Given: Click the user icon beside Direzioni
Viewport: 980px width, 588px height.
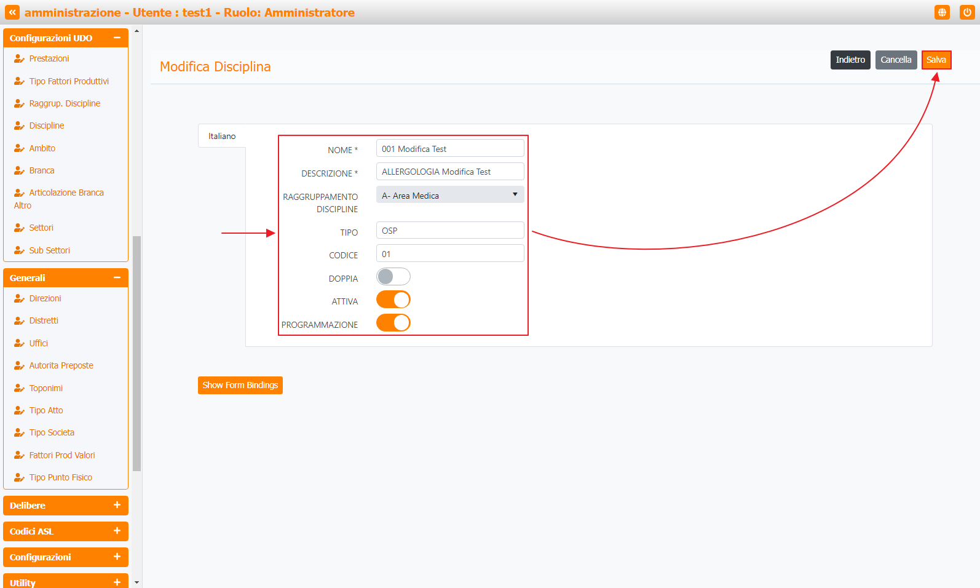Looking at the screenshot, I should (19, 299).
